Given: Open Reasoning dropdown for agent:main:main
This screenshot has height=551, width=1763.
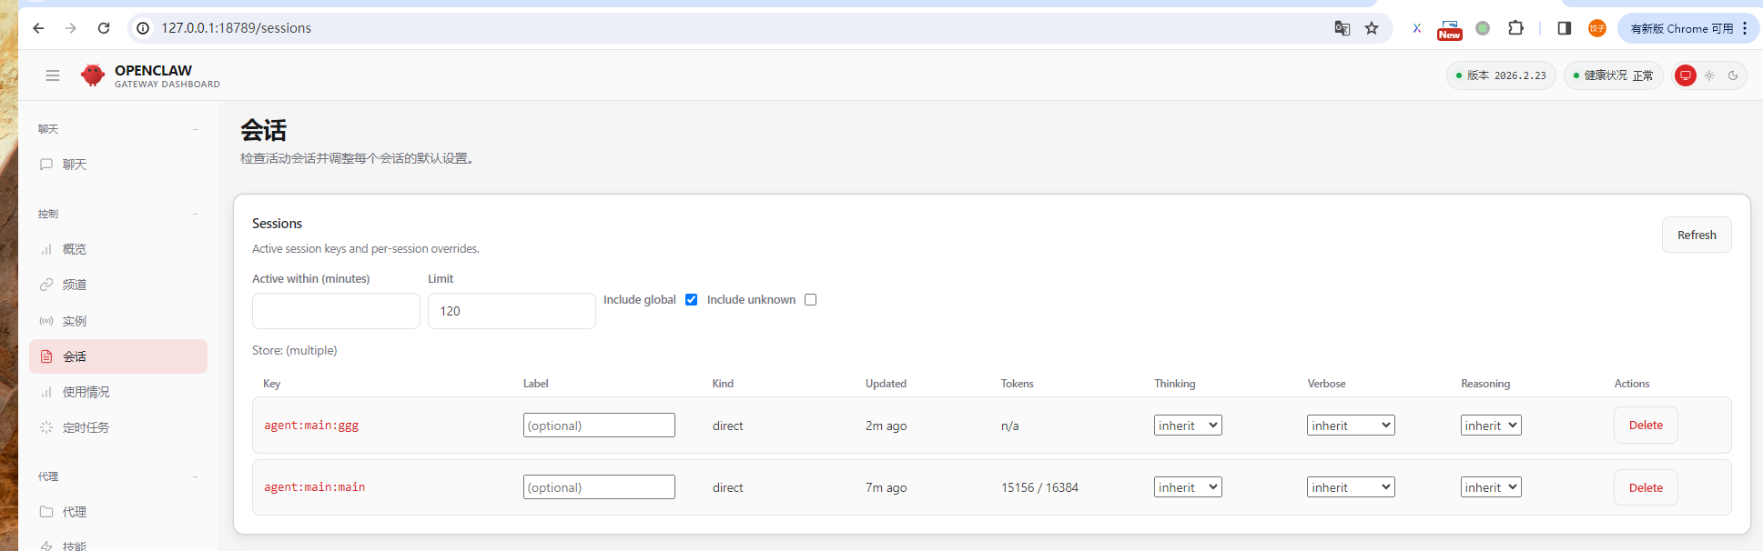Looking at the screenshot, I should point(1491,487).
